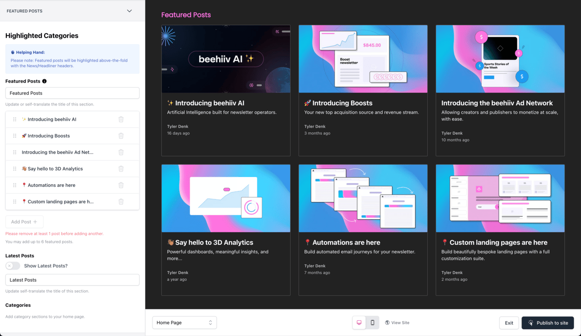Open the 3D Analytics post thumbnail

[226, 198]
